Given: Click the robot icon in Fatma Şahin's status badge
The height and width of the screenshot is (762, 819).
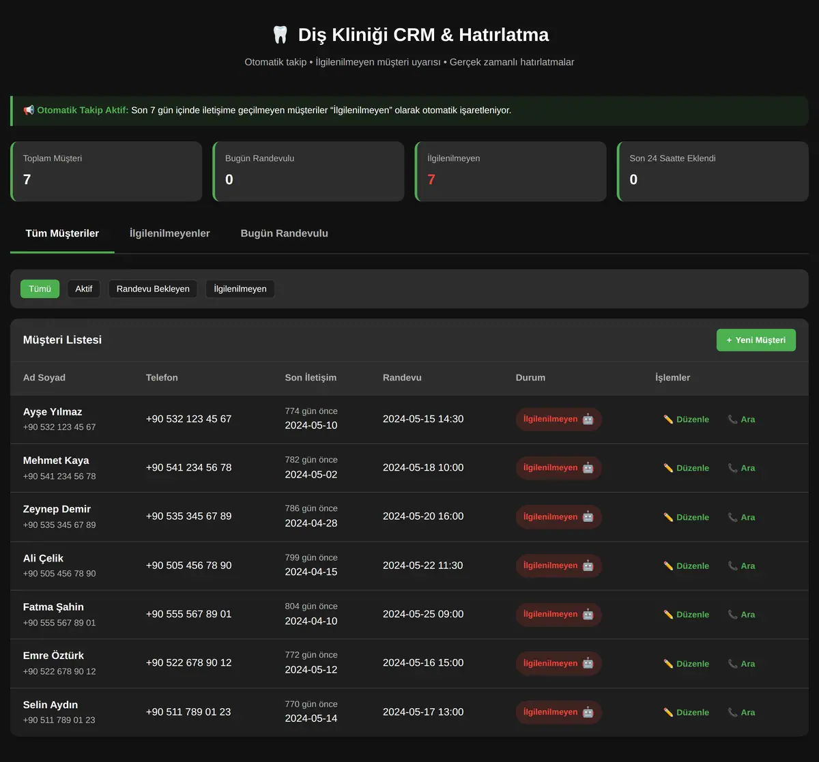Looking at the screenshot, I should 588,615.
